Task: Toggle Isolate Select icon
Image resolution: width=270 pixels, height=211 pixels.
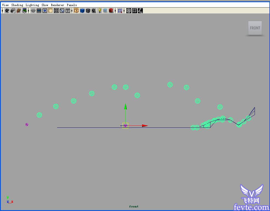Action: pos(120,11)
